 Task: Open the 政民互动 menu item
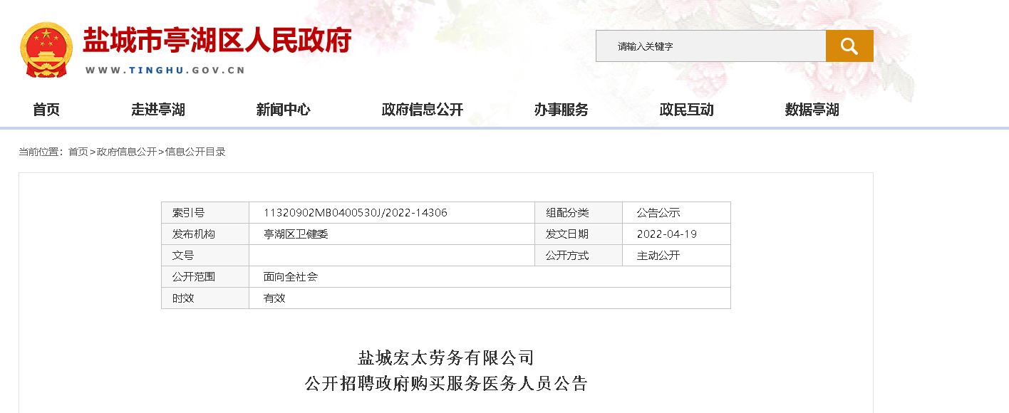point(687,110)
